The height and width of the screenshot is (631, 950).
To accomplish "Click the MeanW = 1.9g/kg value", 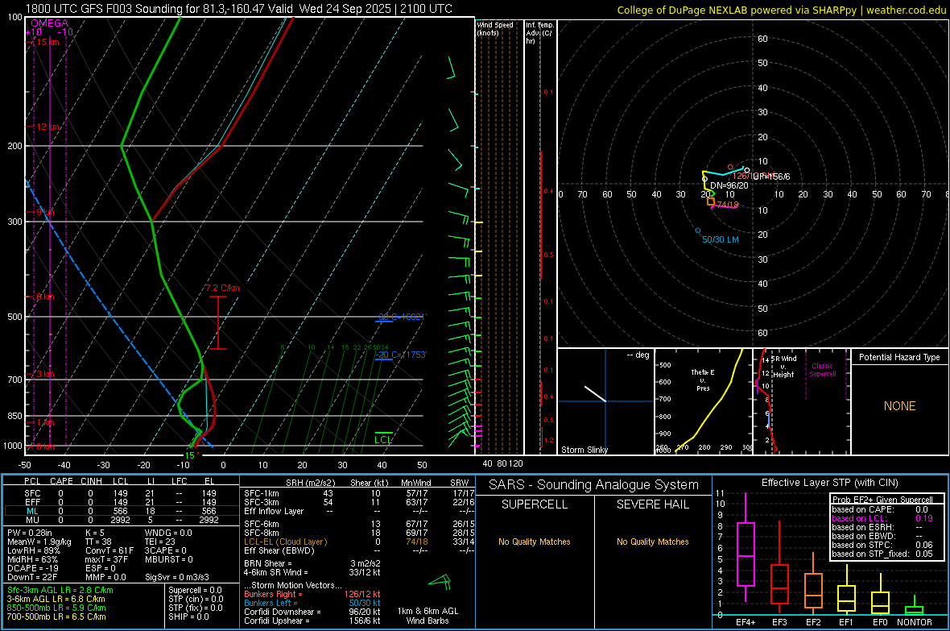I will (39, 542).
